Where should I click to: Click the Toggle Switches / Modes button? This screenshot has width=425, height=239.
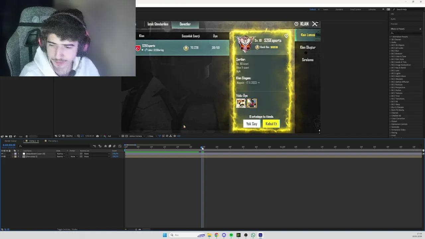(x=67, y=229)
